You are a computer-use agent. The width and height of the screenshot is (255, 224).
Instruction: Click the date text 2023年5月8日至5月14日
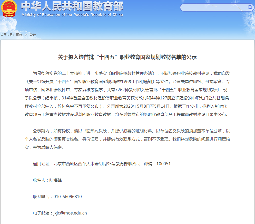(146, 106)
